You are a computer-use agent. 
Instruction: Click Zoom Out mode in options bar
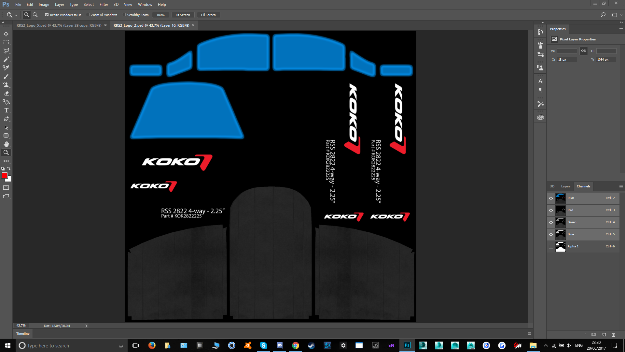[35, 15]
